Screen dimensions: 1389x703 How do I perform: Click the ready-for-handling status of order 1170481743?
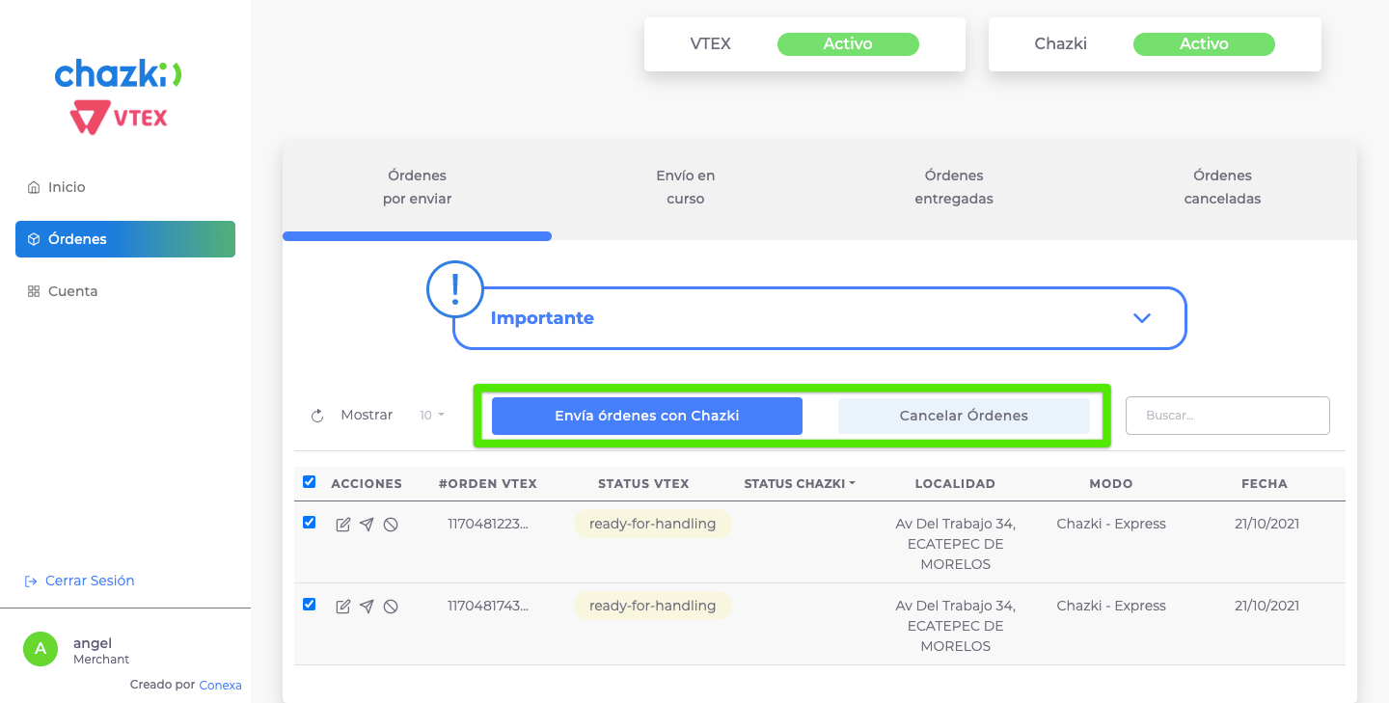click(653, 606)
